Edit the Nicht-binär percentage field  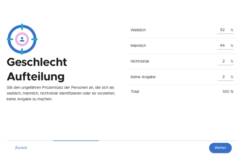pyautogui.click(x=225, y=61)
